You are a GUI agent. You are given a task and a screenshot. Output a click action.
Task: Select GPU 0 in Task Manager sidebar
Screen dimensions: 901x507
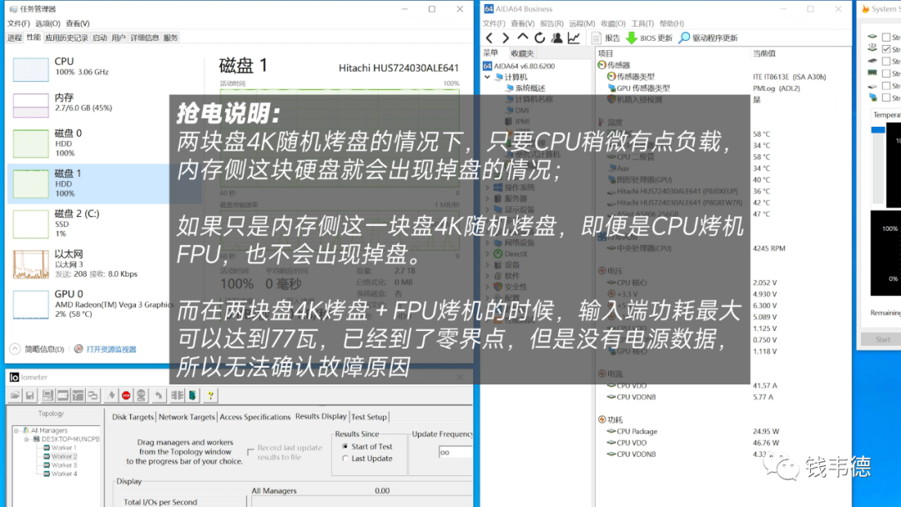103,304
